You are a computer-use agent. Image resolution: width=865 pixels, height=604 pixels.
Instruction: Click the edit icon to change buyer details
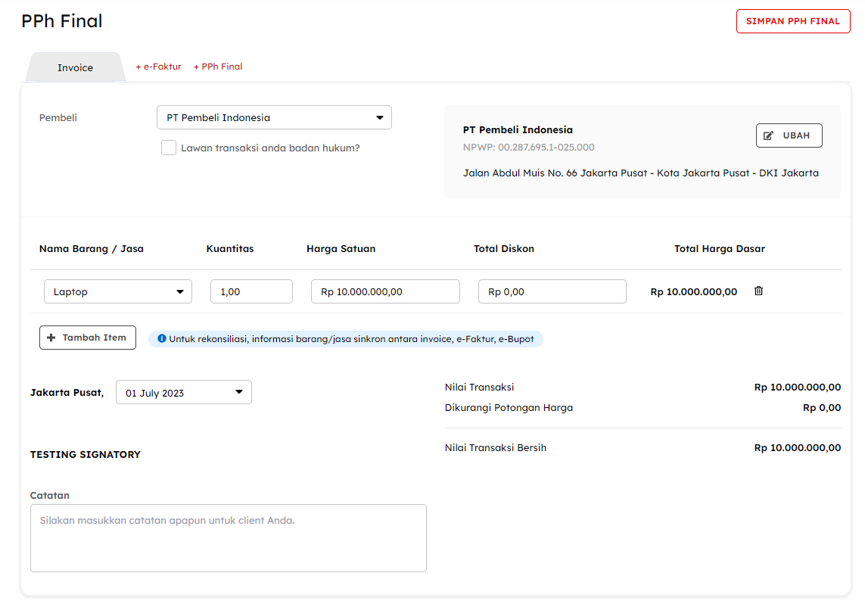769,135
